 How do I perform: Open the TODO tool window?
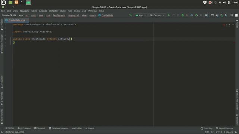(x=9, y=128)
